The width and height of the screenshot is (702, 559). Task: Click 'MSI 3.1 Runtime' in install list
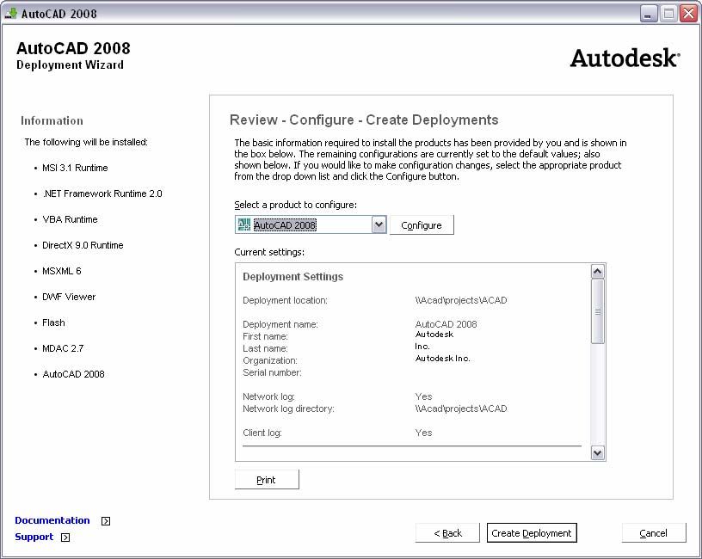pos(75,168)
